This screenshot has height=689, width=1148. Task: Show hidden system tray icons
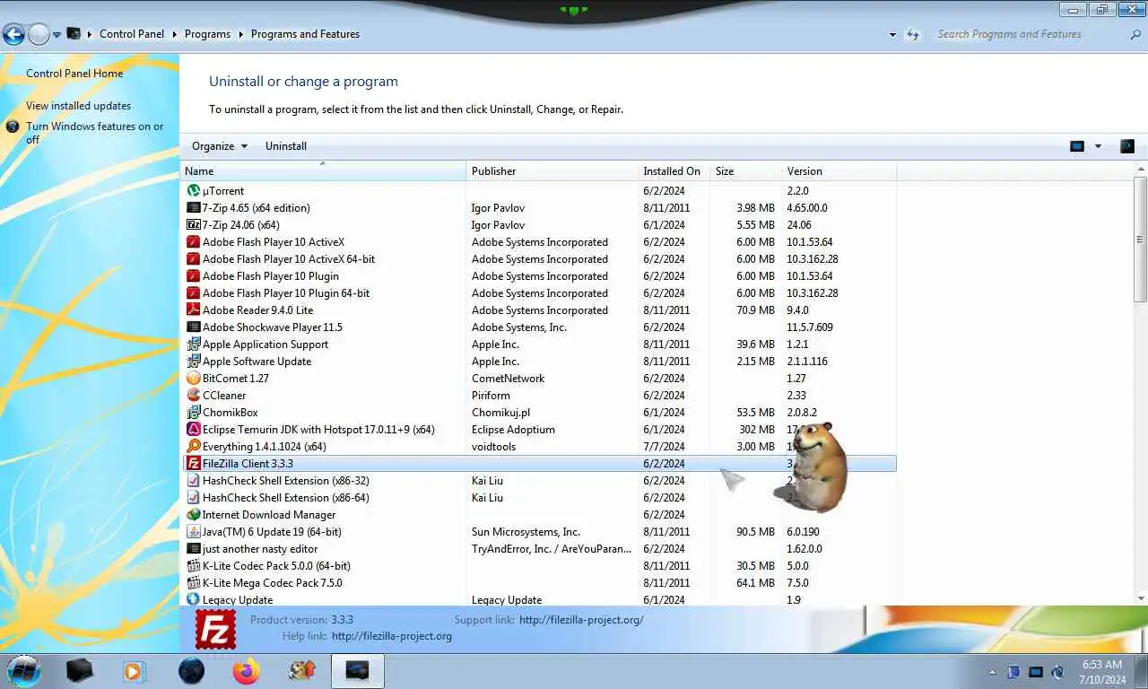tap(992, 672)
